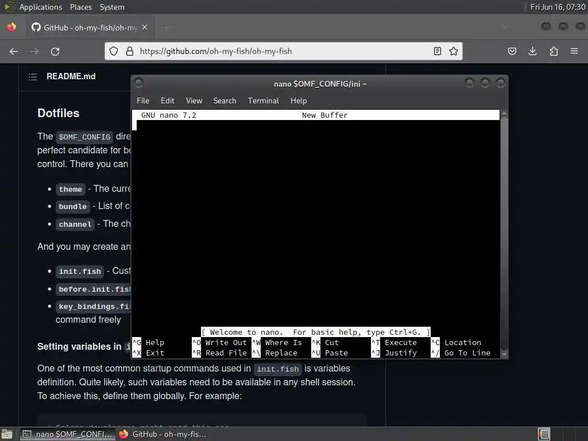Switch to nano terminal in taskbar
Viewport: 588px width, 441px height.
pos(68,434)
